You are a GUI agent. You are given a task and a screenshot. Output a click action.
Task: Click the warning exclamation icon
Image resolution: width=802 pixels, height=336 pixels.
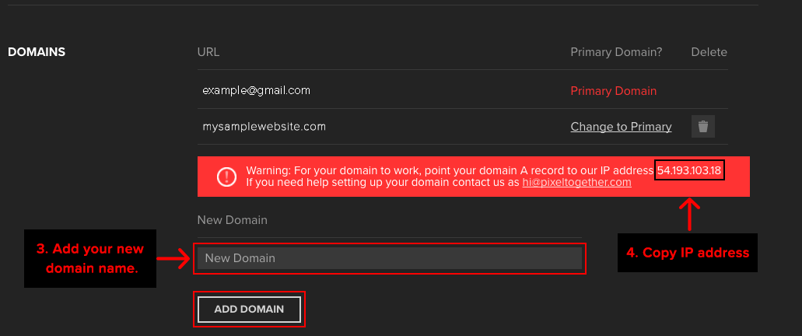coord(226,177)
